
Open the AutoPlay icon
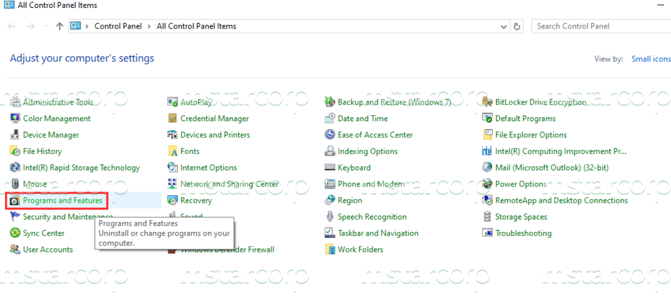point(172,102)
